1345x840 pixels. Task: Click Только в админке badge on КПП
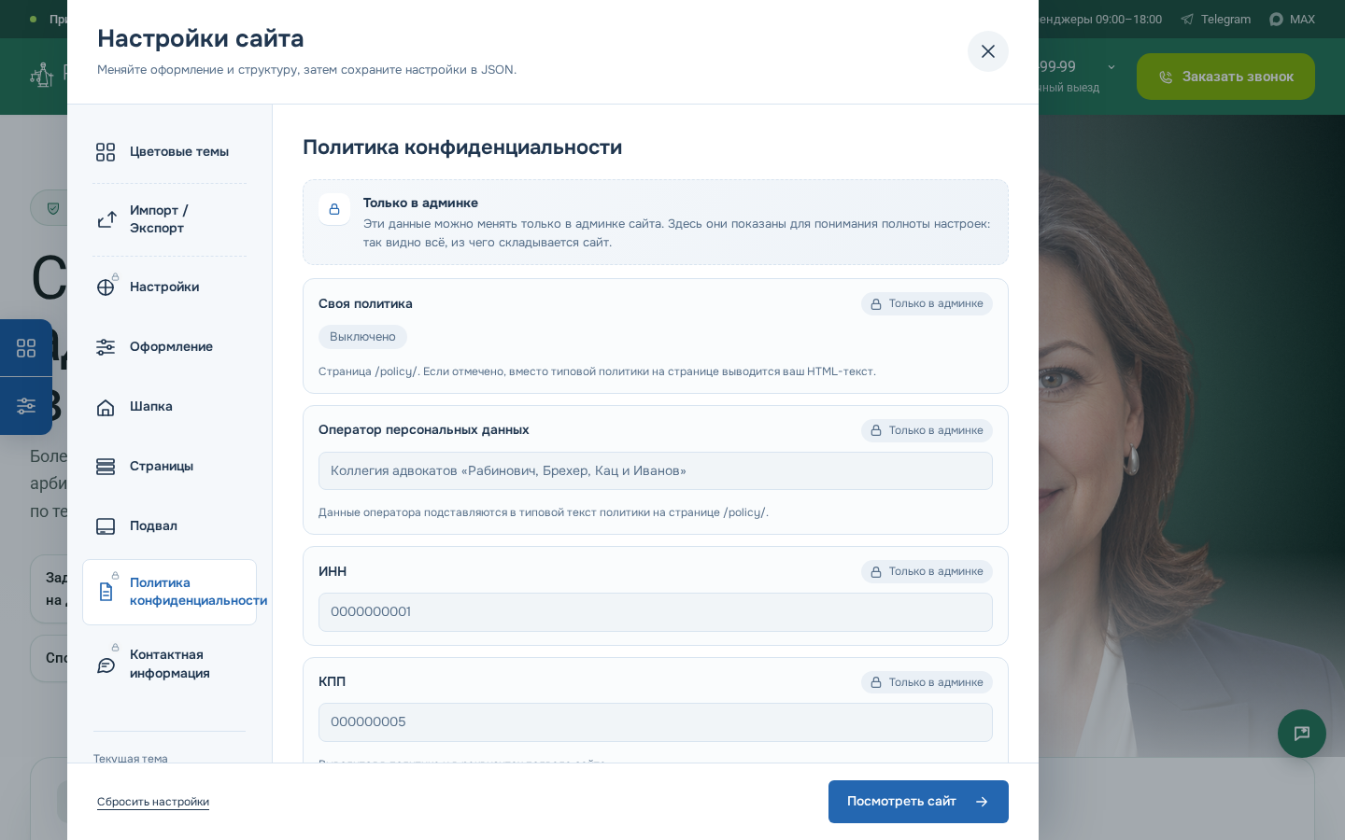927,682
